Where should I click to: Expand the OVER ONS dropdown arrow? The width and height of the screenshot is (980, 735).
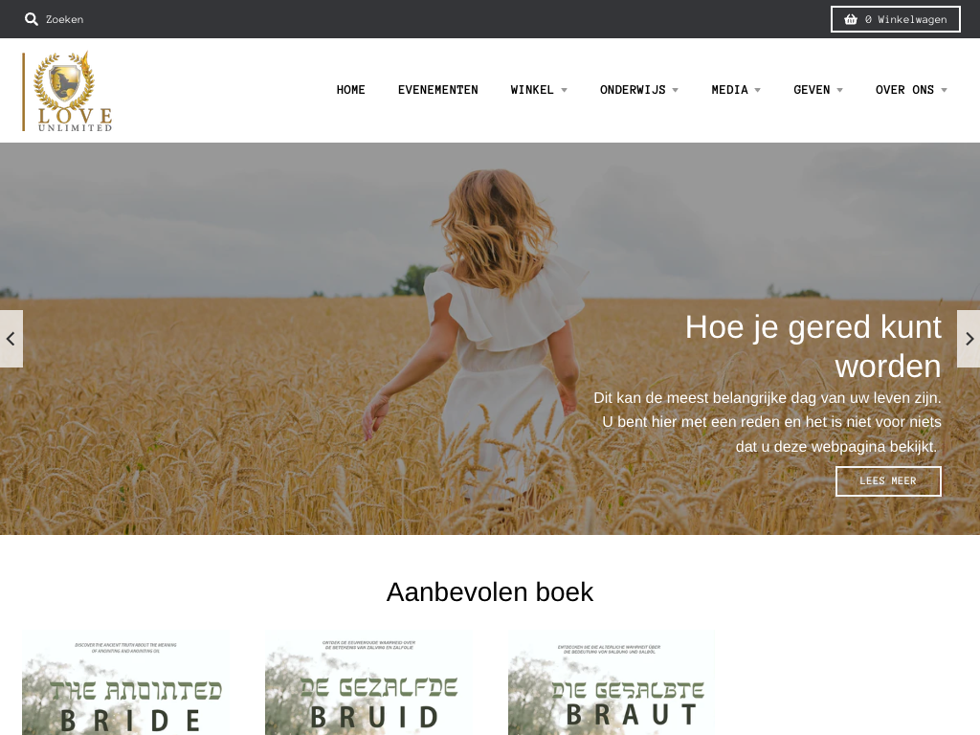point(944,91)
